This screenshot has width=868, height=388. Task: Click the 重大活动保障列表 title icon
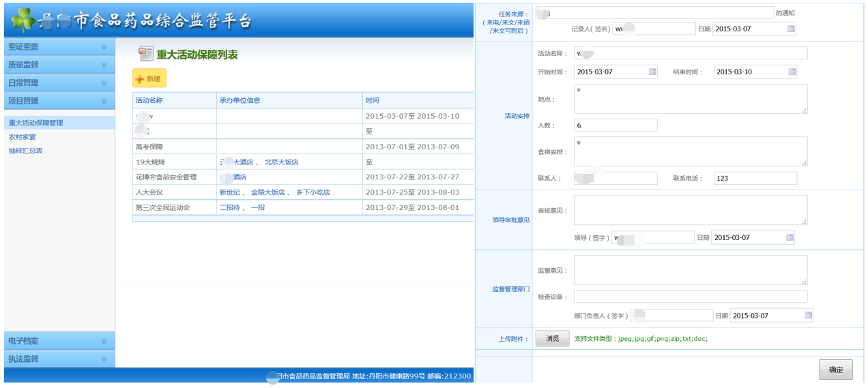(145, 55)
